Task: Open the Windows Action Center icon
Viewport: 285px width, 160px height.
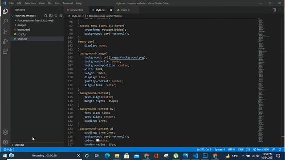Action: (278, 156)
